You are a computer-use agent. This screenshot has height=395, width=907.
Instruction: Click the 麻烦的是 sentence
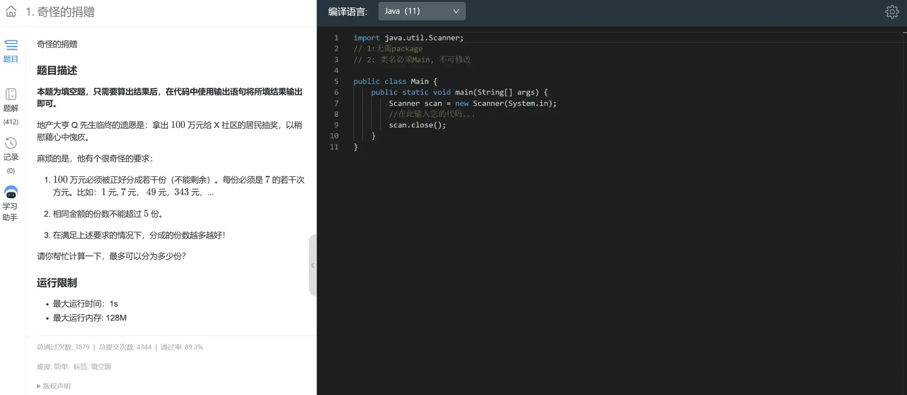pos(95,159)
